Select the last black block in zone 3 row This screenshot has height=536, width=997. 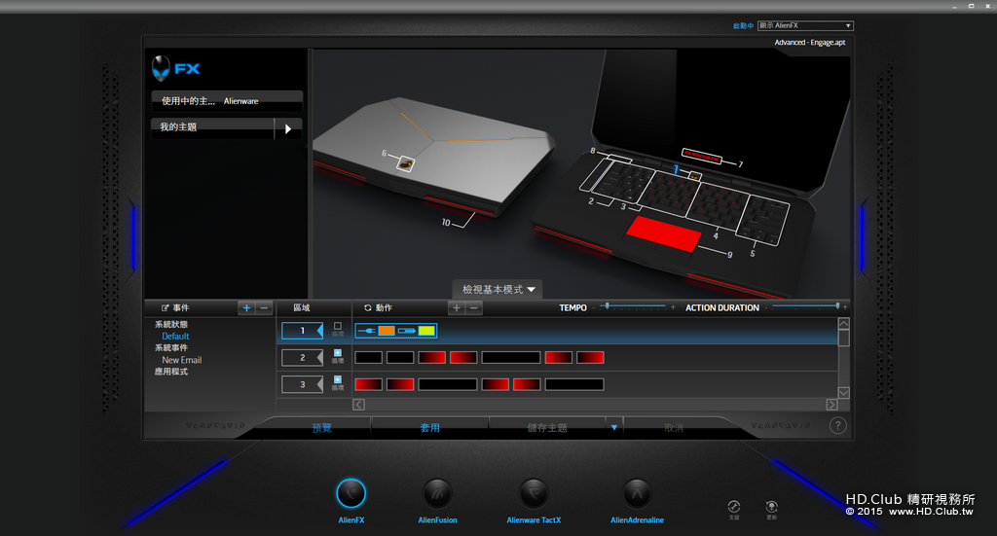click(574, 384)
